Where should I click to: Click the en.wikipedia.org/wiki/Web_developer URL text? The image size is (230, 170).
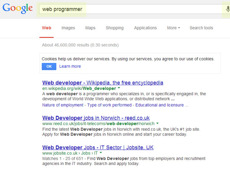click(x=79, y=88)
